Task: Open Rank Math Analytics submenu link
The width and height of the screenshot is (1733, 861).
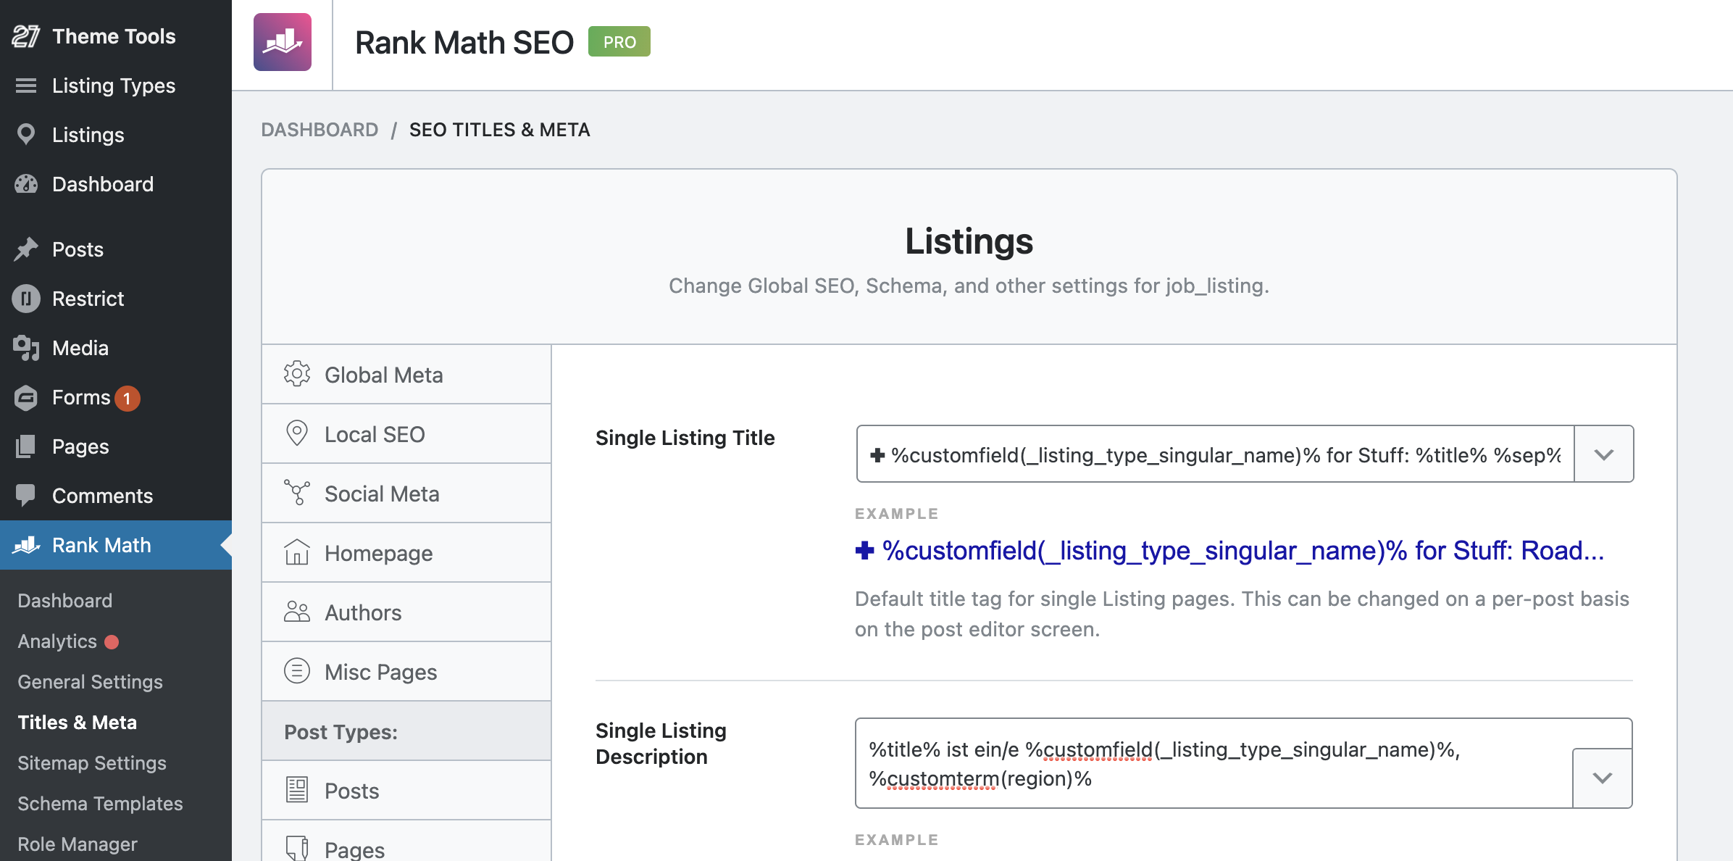Action: click(x=57, y=641)
